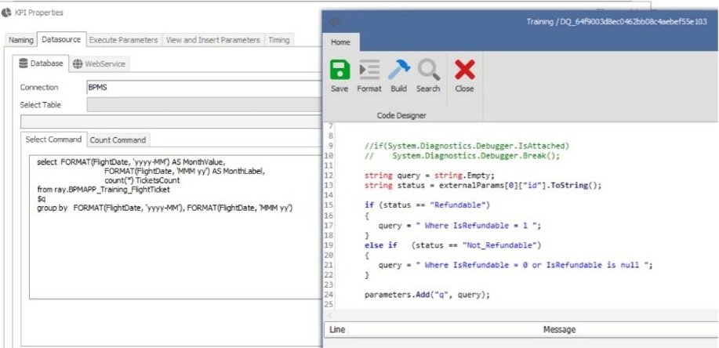The height and width of the screenshot is (348, 719).
Task: Close the Code Designer with red X
Action: 464,71
